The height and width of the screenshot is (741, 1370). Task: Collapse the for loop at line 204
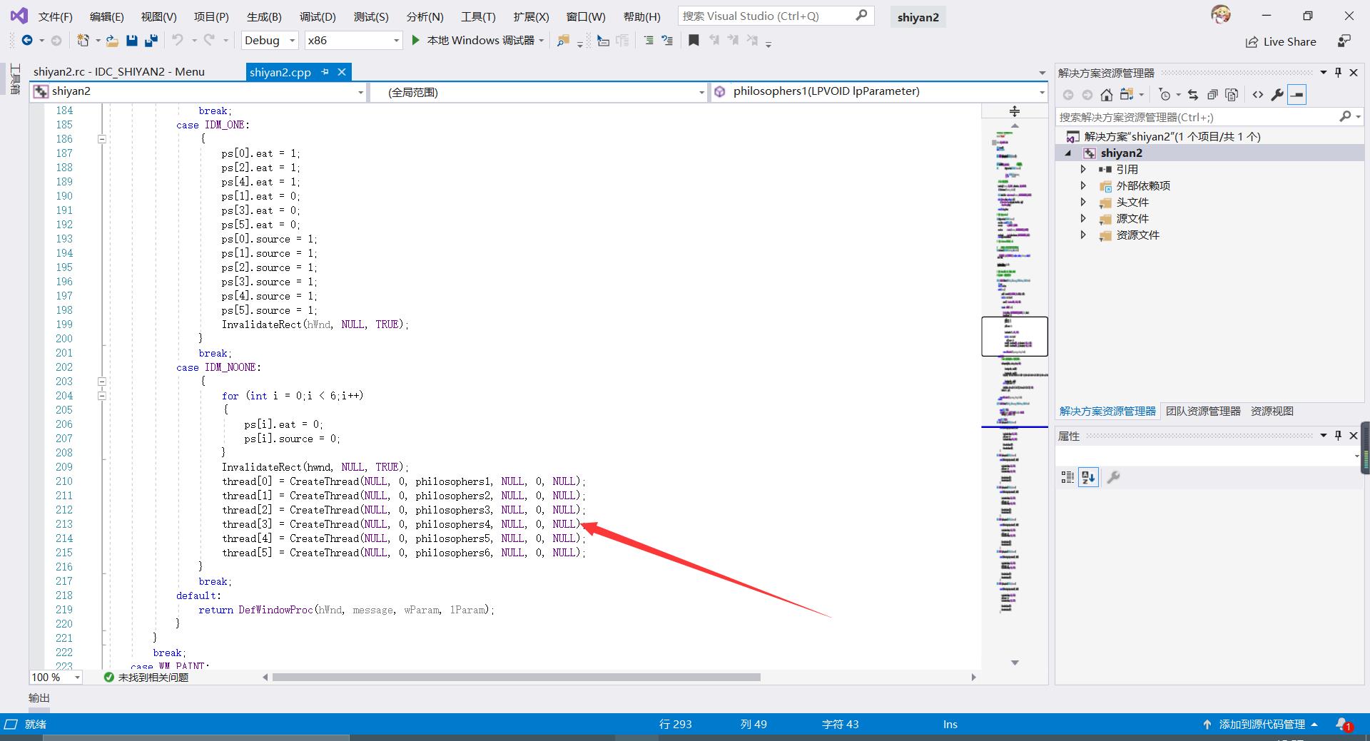coord(102,396)
